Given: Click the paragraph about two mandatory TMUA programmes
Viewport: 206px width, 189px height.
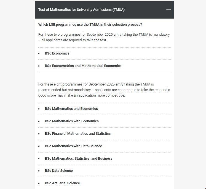Looking at the screenshot, I should click(104, 37).
